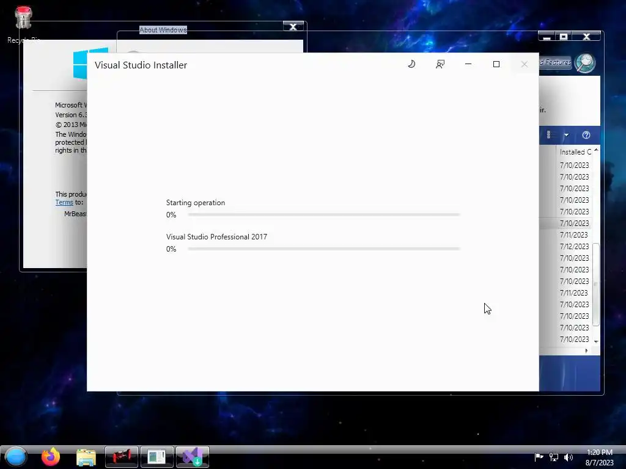Switch to Visual Studio Installer taskbar button

(x=193, y=457)
